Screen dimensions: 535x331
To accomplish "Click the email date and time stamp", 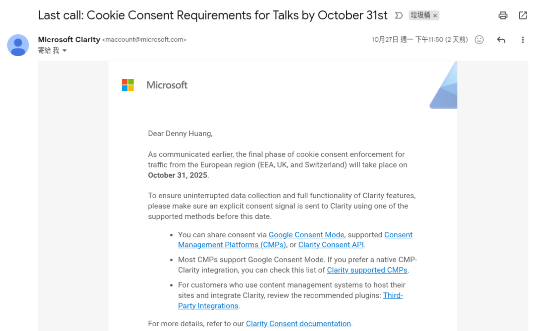I will [419, 40].
